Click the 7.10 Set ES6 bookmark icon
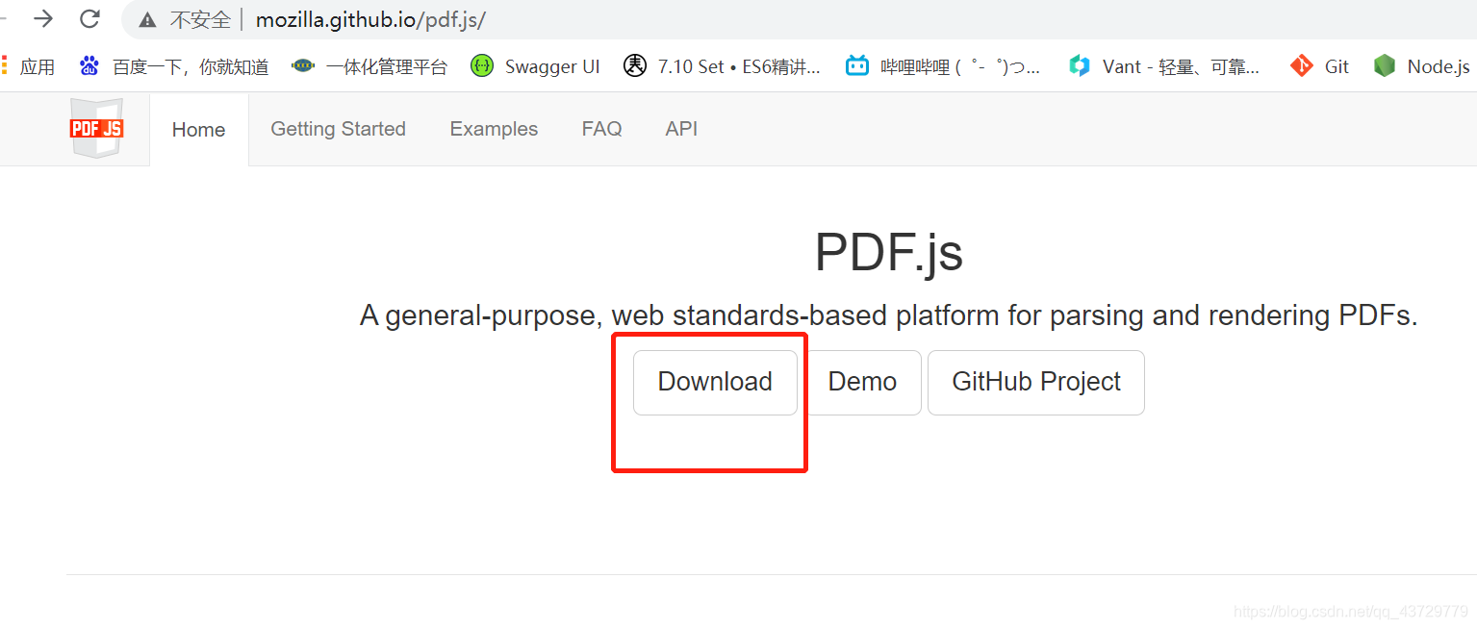Screen dimensions: 1477x629 pos(634,66)
